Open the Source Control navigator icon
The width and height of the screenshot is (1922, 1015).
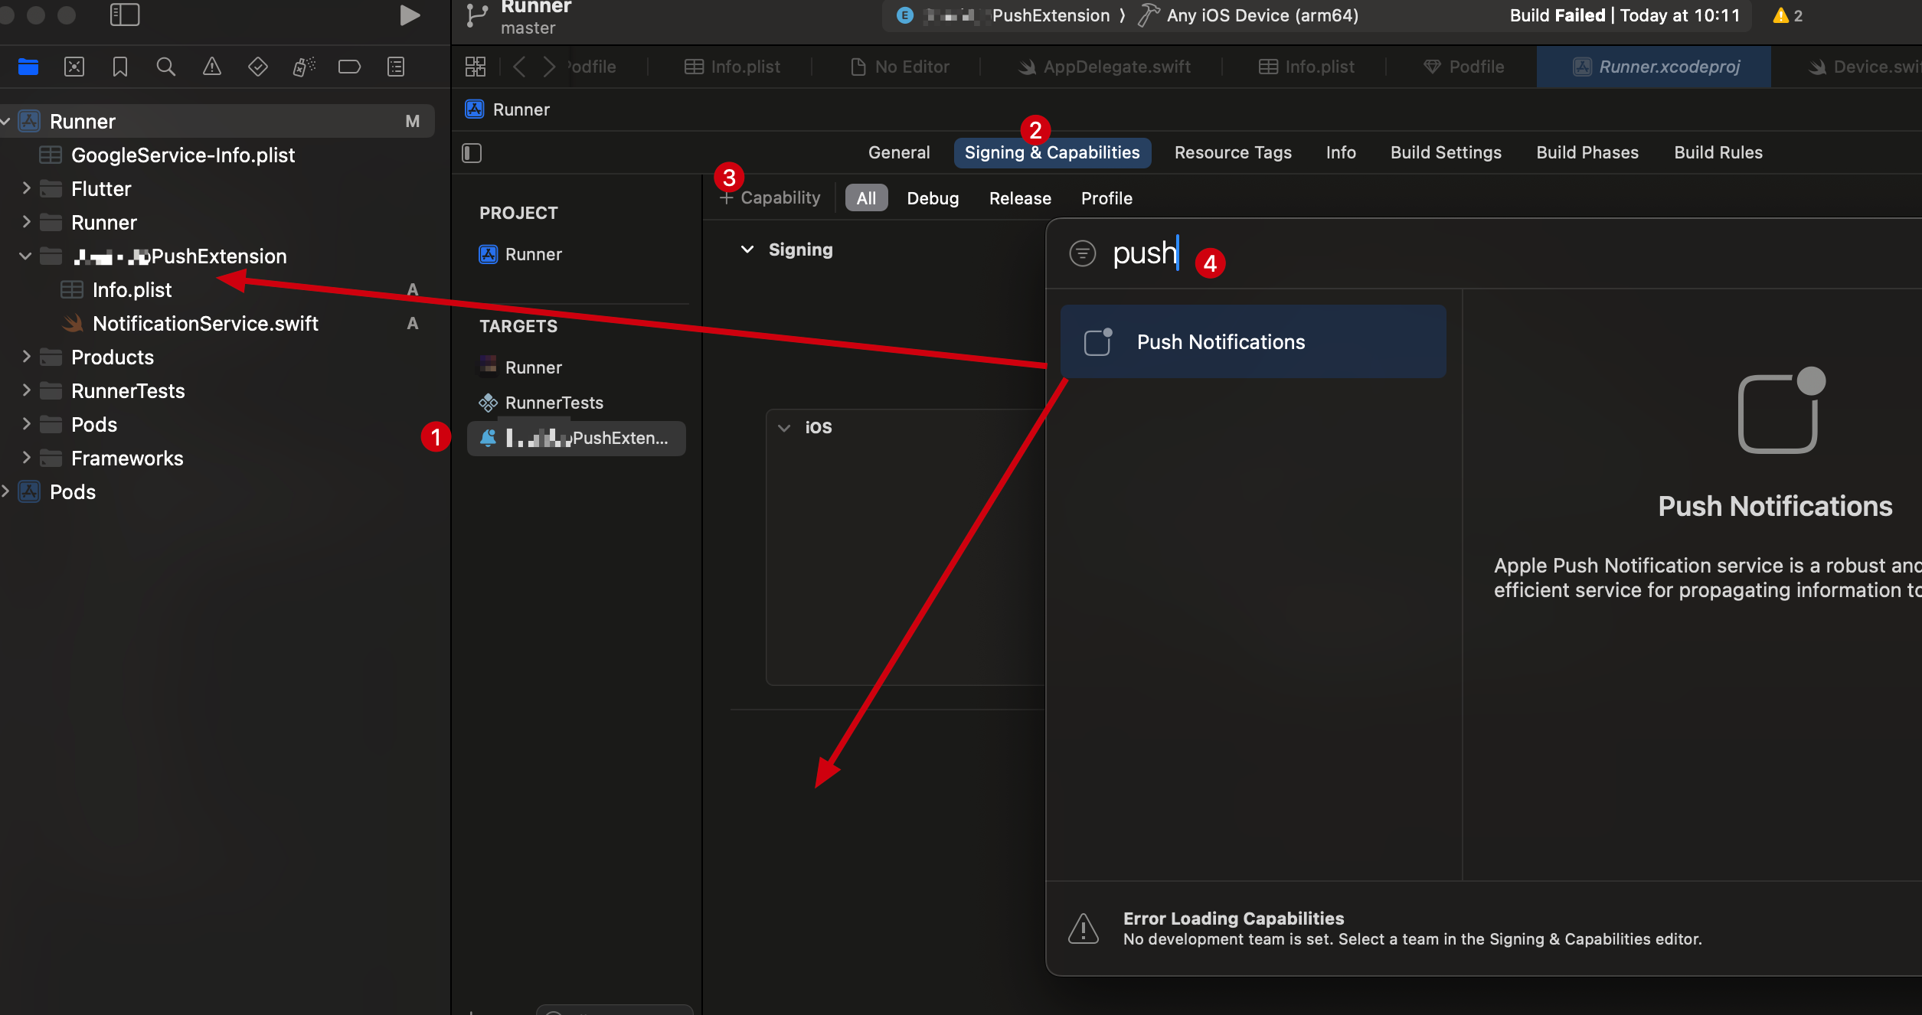(74, 67)
